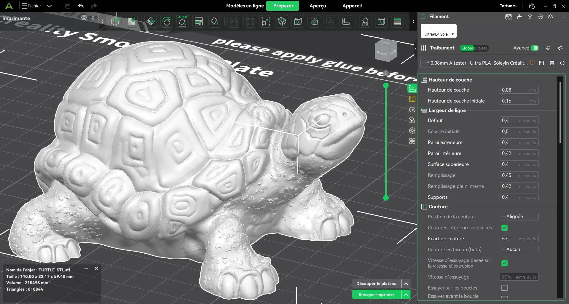Reset process preset with orange undo arrow

click(x=533, y=63)
